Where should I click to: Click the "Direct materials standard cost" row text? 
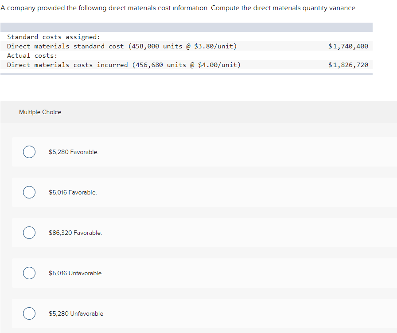[x=122, y=46]
